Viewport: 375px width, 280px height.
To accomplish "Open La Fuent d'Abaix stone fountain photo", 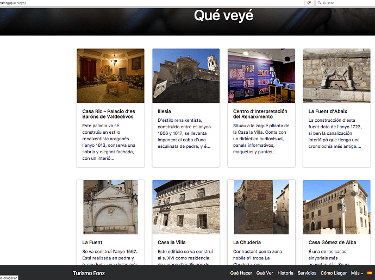I will coord(337,76).
